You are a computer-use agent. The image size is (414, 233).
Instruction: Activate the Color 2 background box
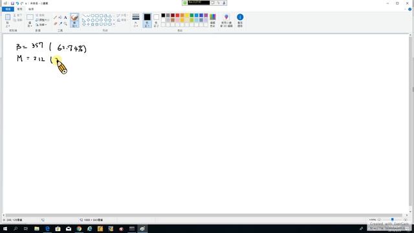pos(156,20)
